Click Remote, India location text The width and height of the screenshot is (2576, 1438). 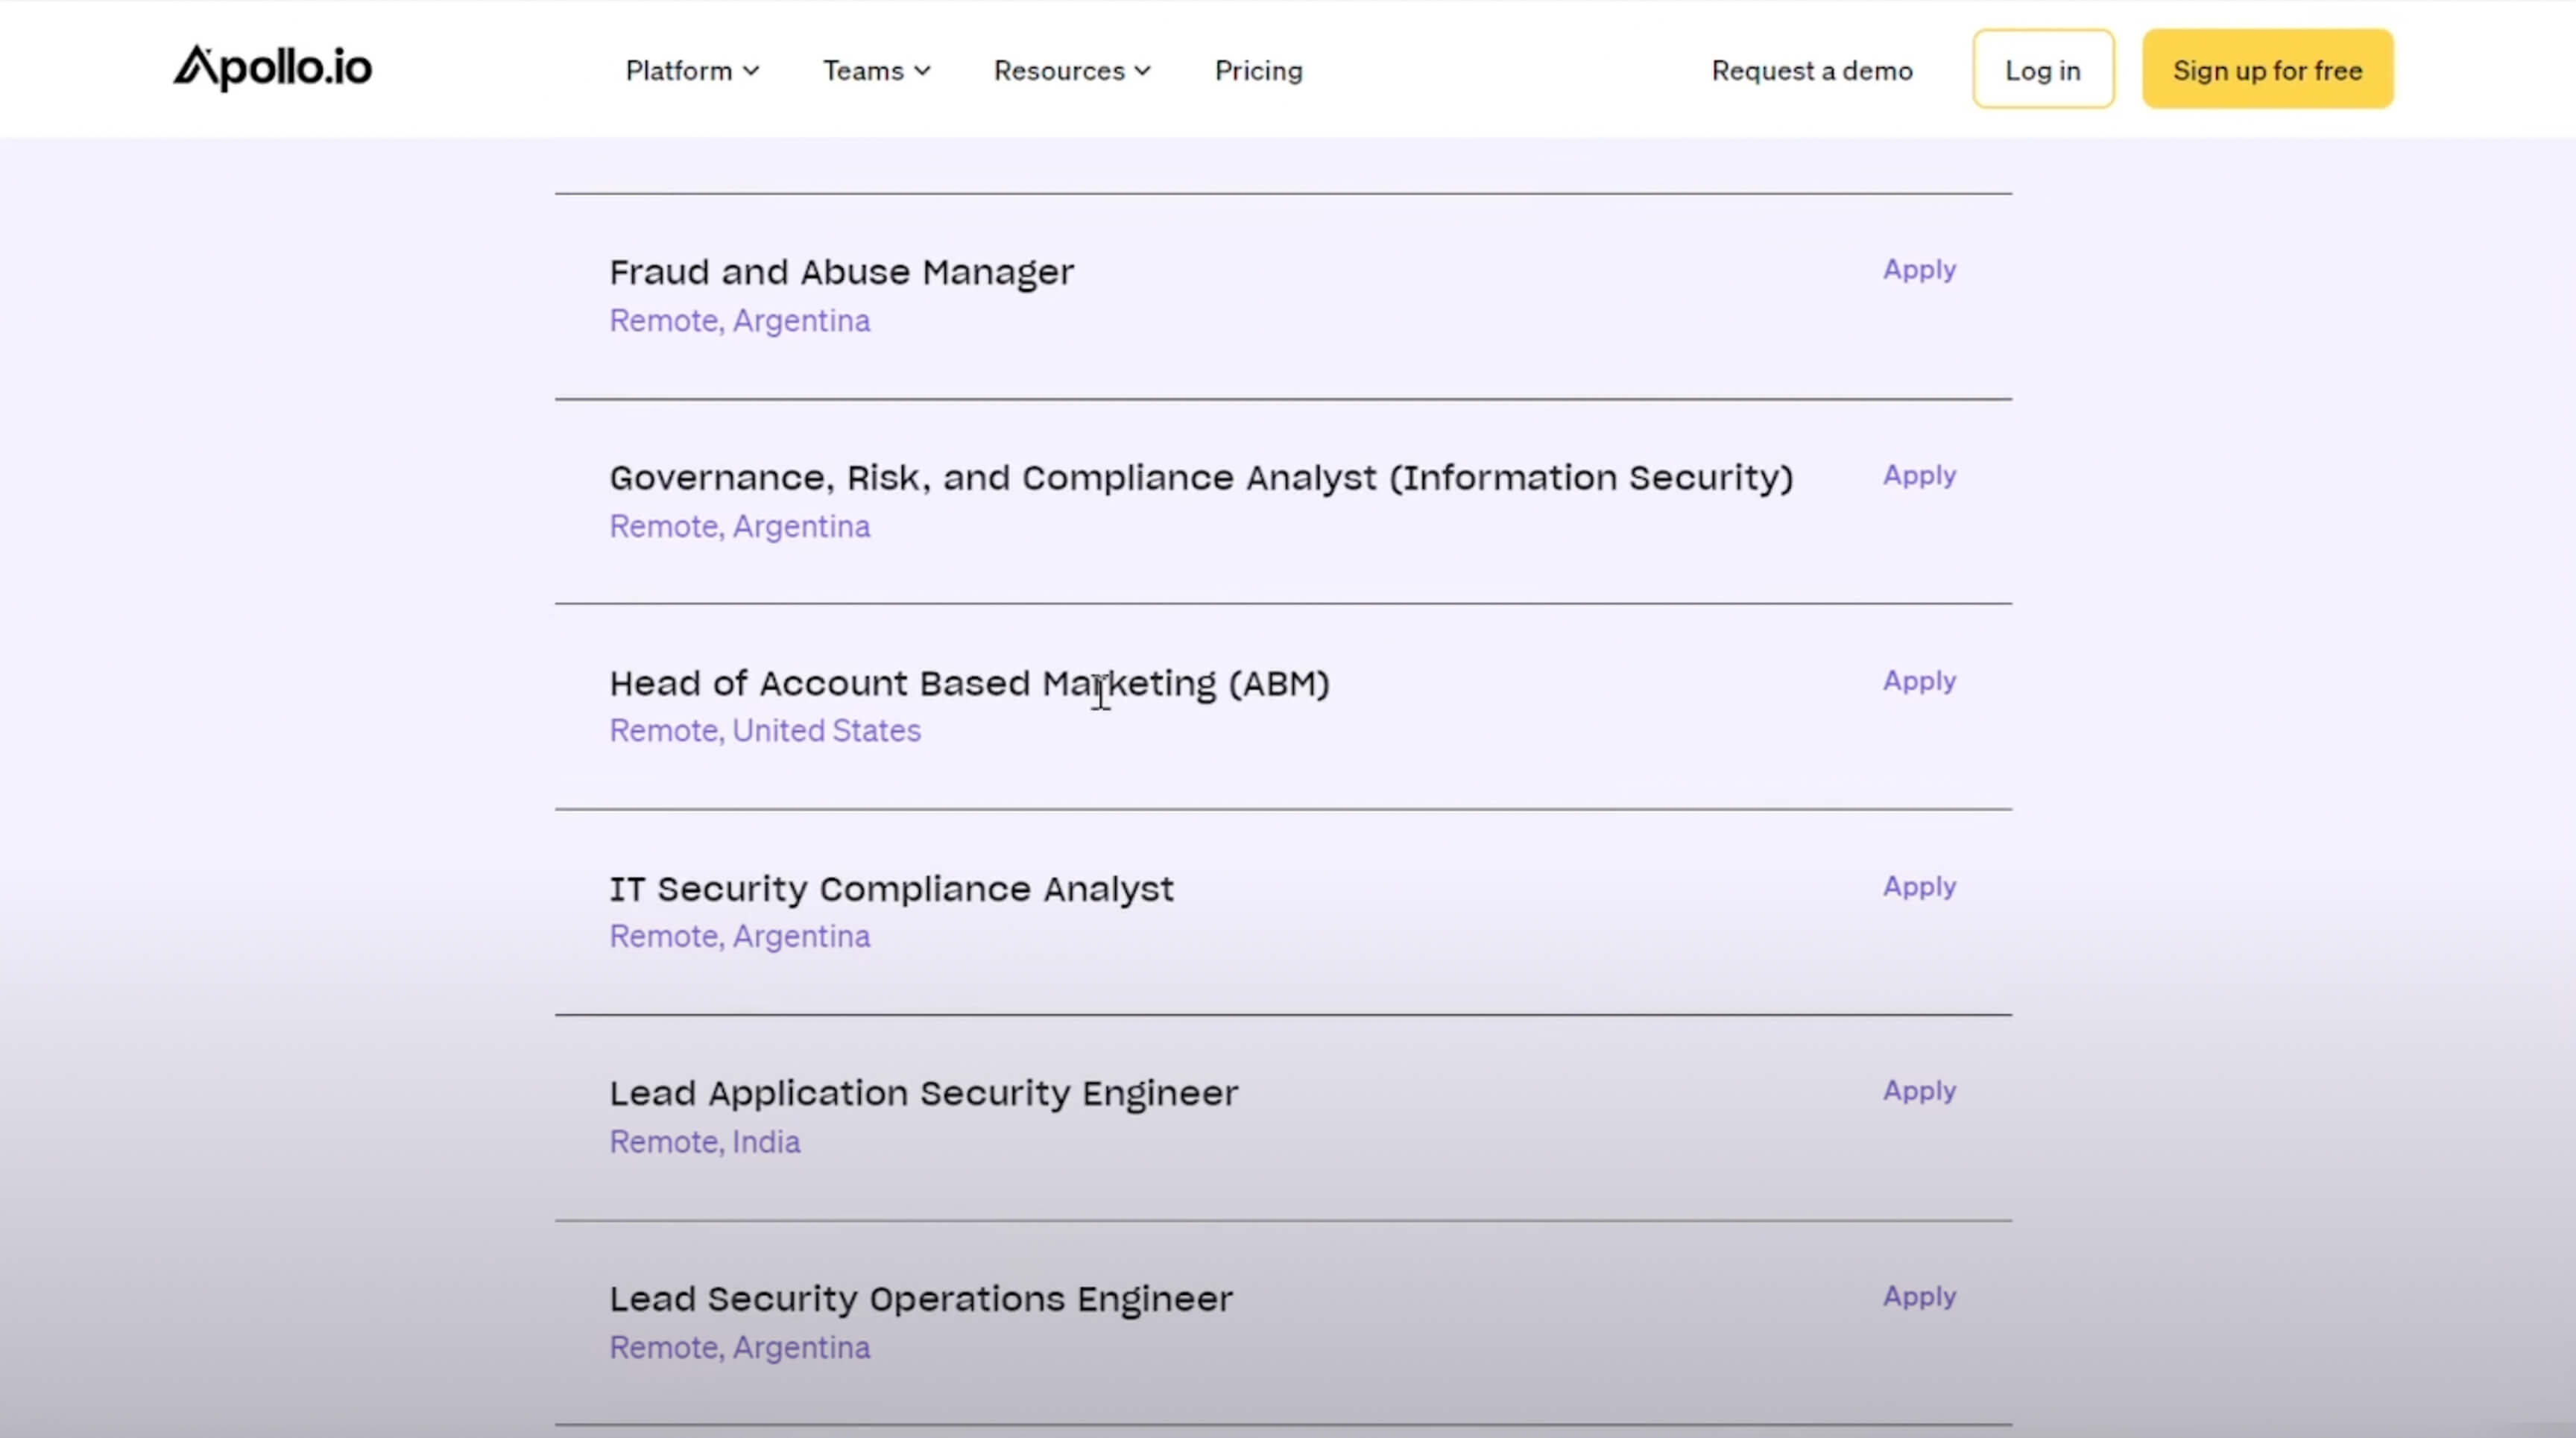(704, 1142)
